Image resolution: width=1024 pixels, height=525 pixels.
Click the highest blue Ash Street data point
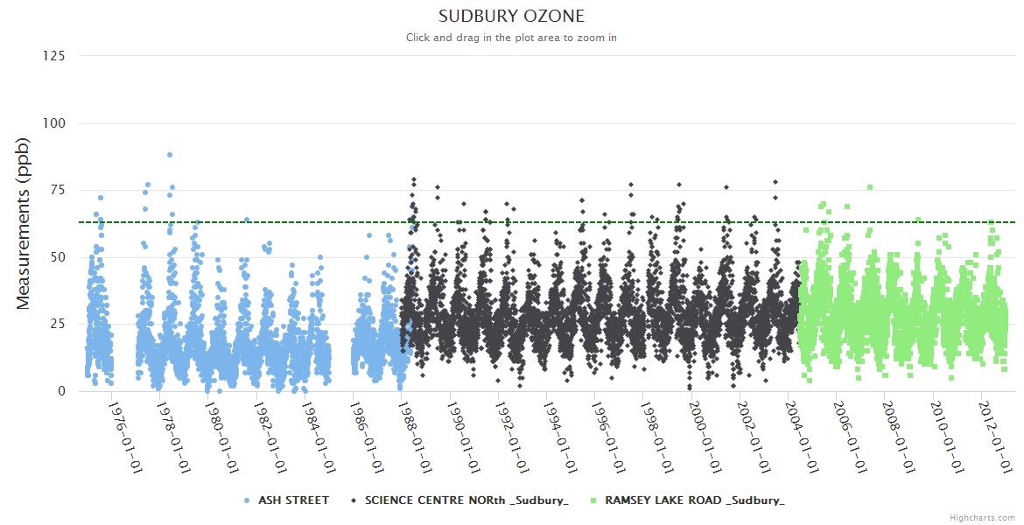(170, 155)
